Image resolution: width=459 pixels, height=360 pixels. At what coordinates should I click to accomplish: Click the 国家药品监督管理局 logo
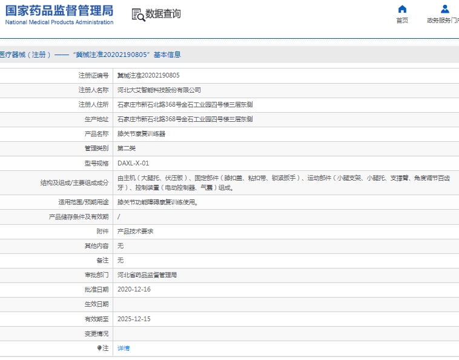59,11
